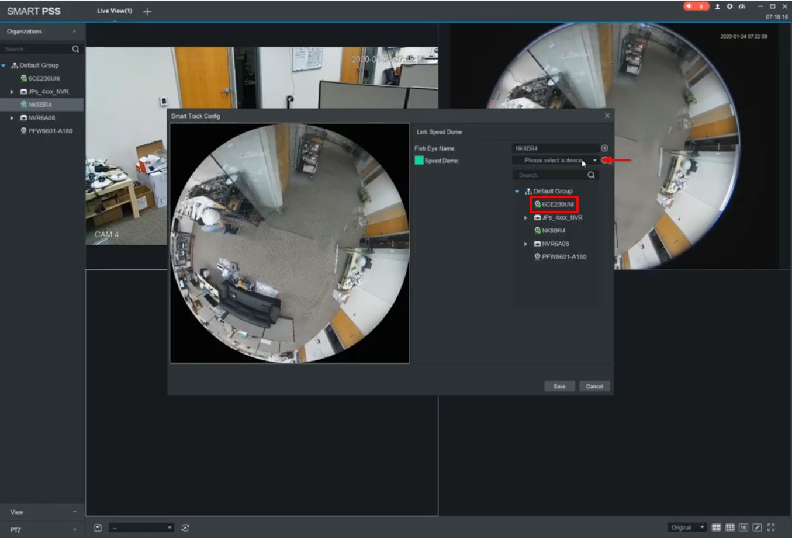
Task: Open the Original display scale dropdown
Action: 687,527
